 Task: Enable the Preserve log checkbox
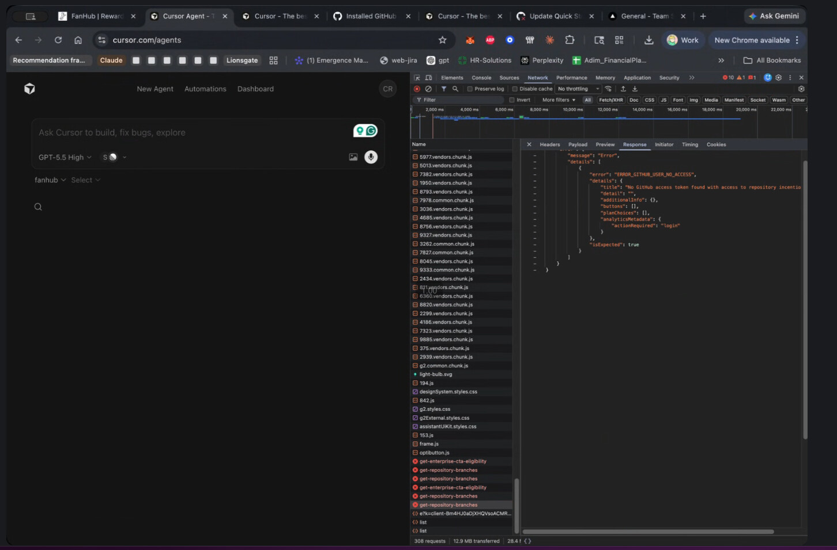tap(470, 89)
